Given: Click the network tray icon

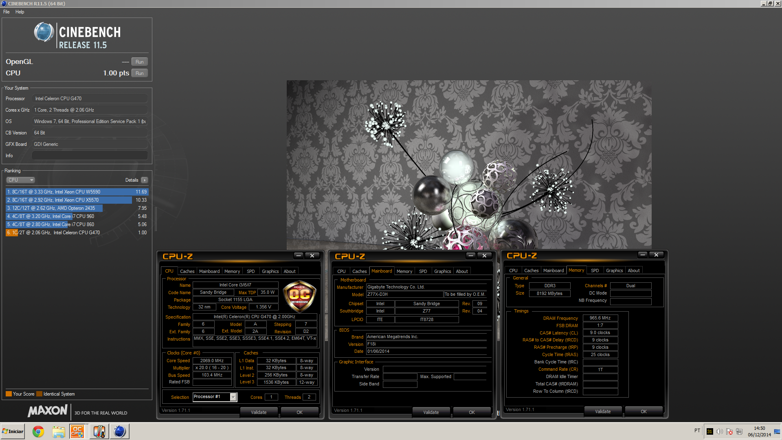Looking at the screenshot, I should [x=739, y=431].
